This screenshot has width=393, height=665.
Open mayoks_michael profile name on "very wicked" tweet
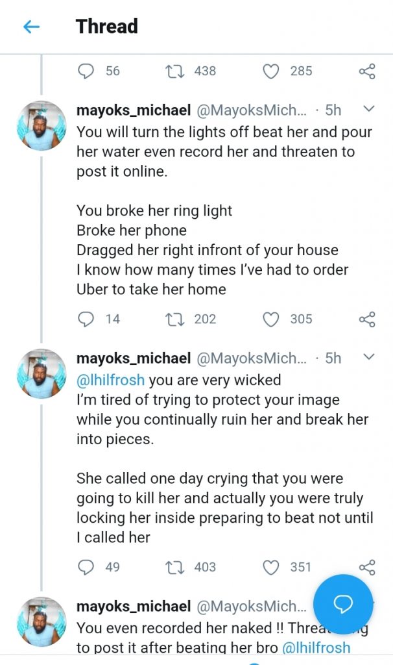pyautogui.click(x=134, y=358)
